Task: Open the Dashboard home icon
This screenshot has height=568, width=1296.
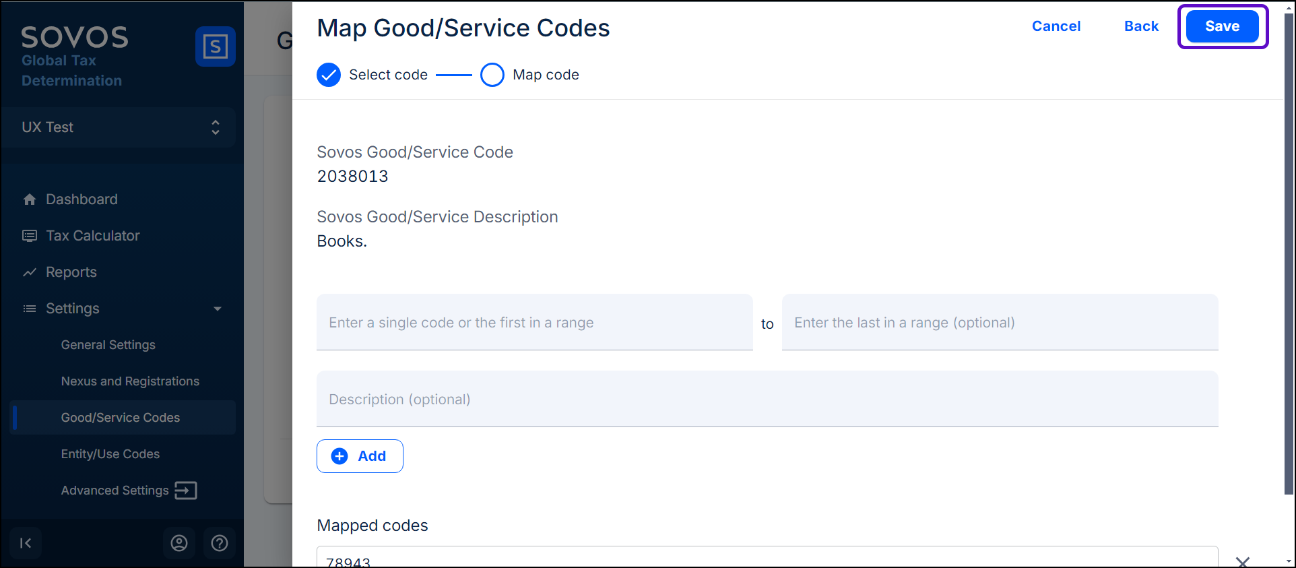Action: point(30,199)
